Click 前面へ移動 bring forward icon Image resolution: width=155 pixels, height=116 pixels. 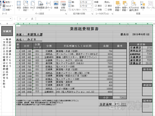pos(118,4)
